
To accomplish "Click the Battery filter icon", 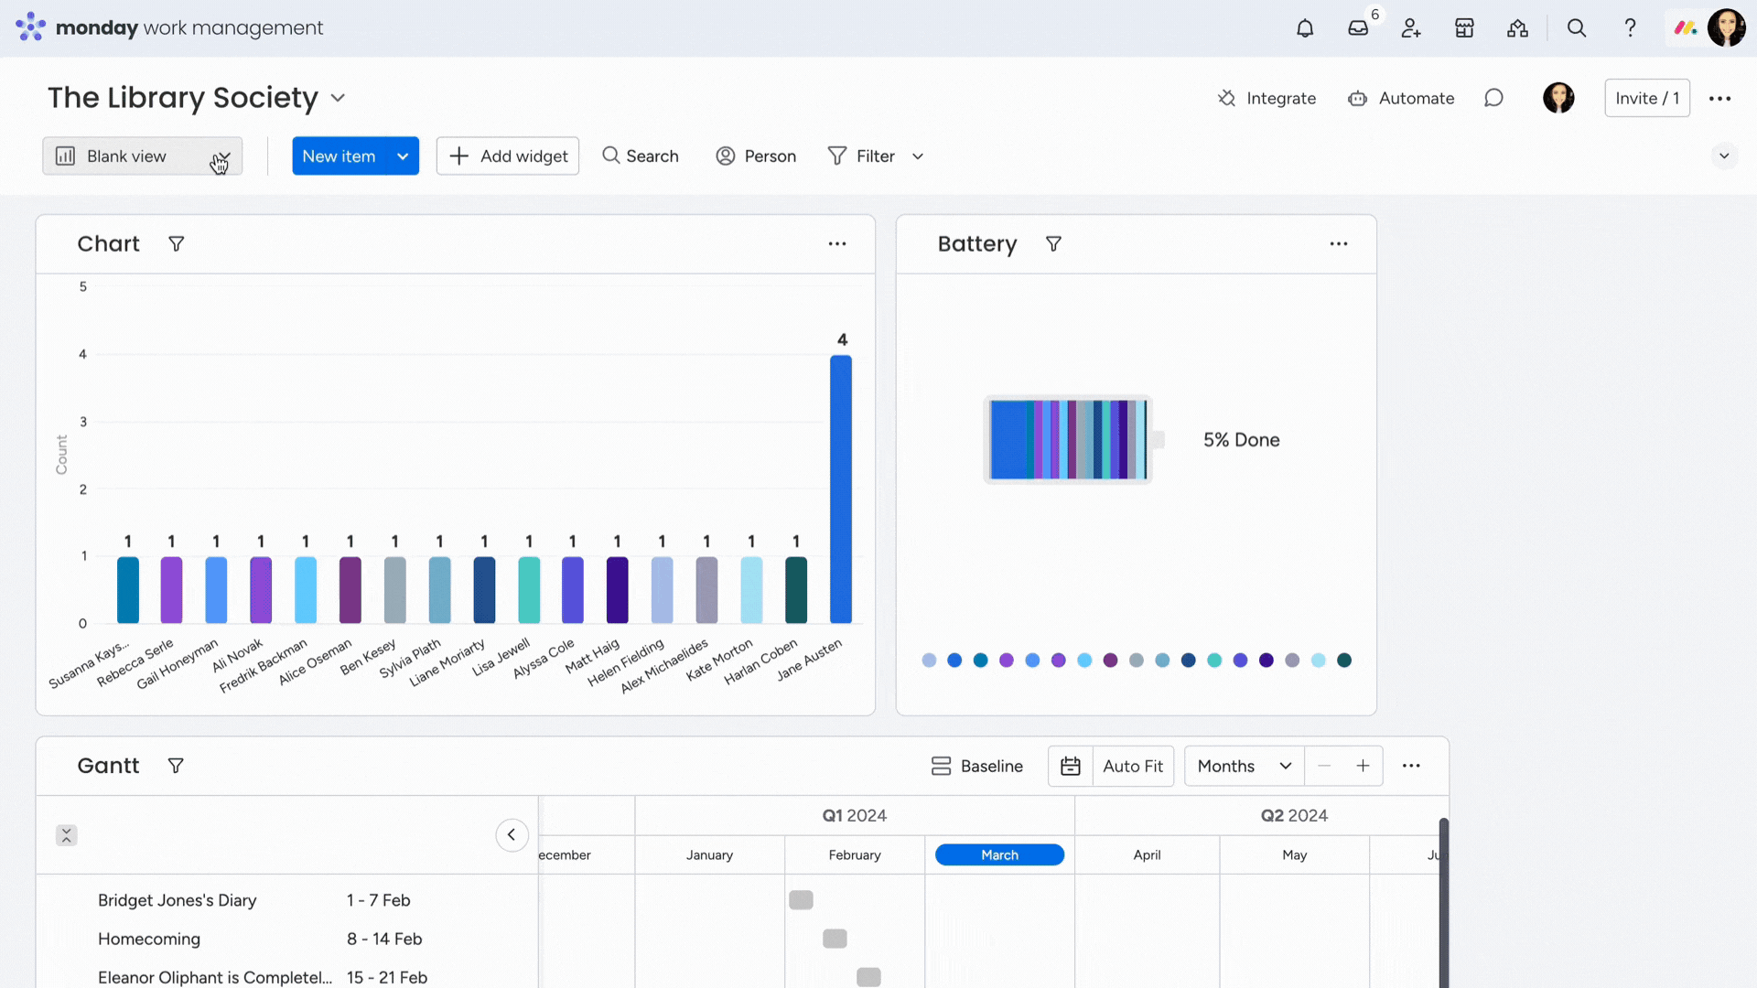I will click(x=1051, y=243).
